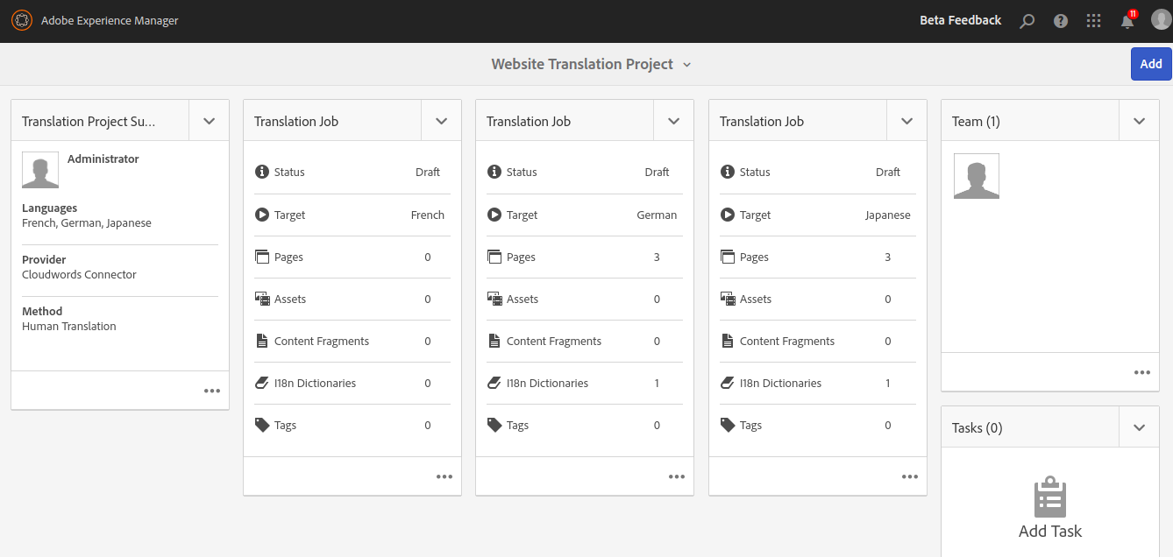Image resolution: width=1173 pixels, height=557 pixels.
Task: Click the user profile avatar in header
Action: 1160,20
